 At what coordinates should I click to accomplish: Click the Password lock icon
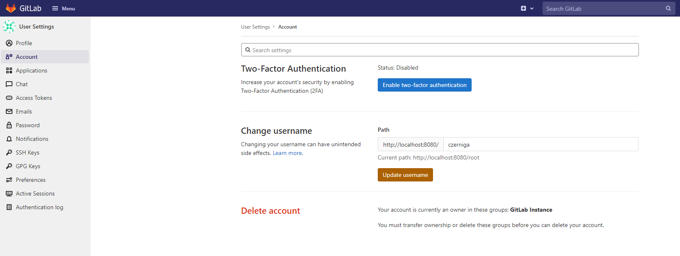[x=9, y=125]
